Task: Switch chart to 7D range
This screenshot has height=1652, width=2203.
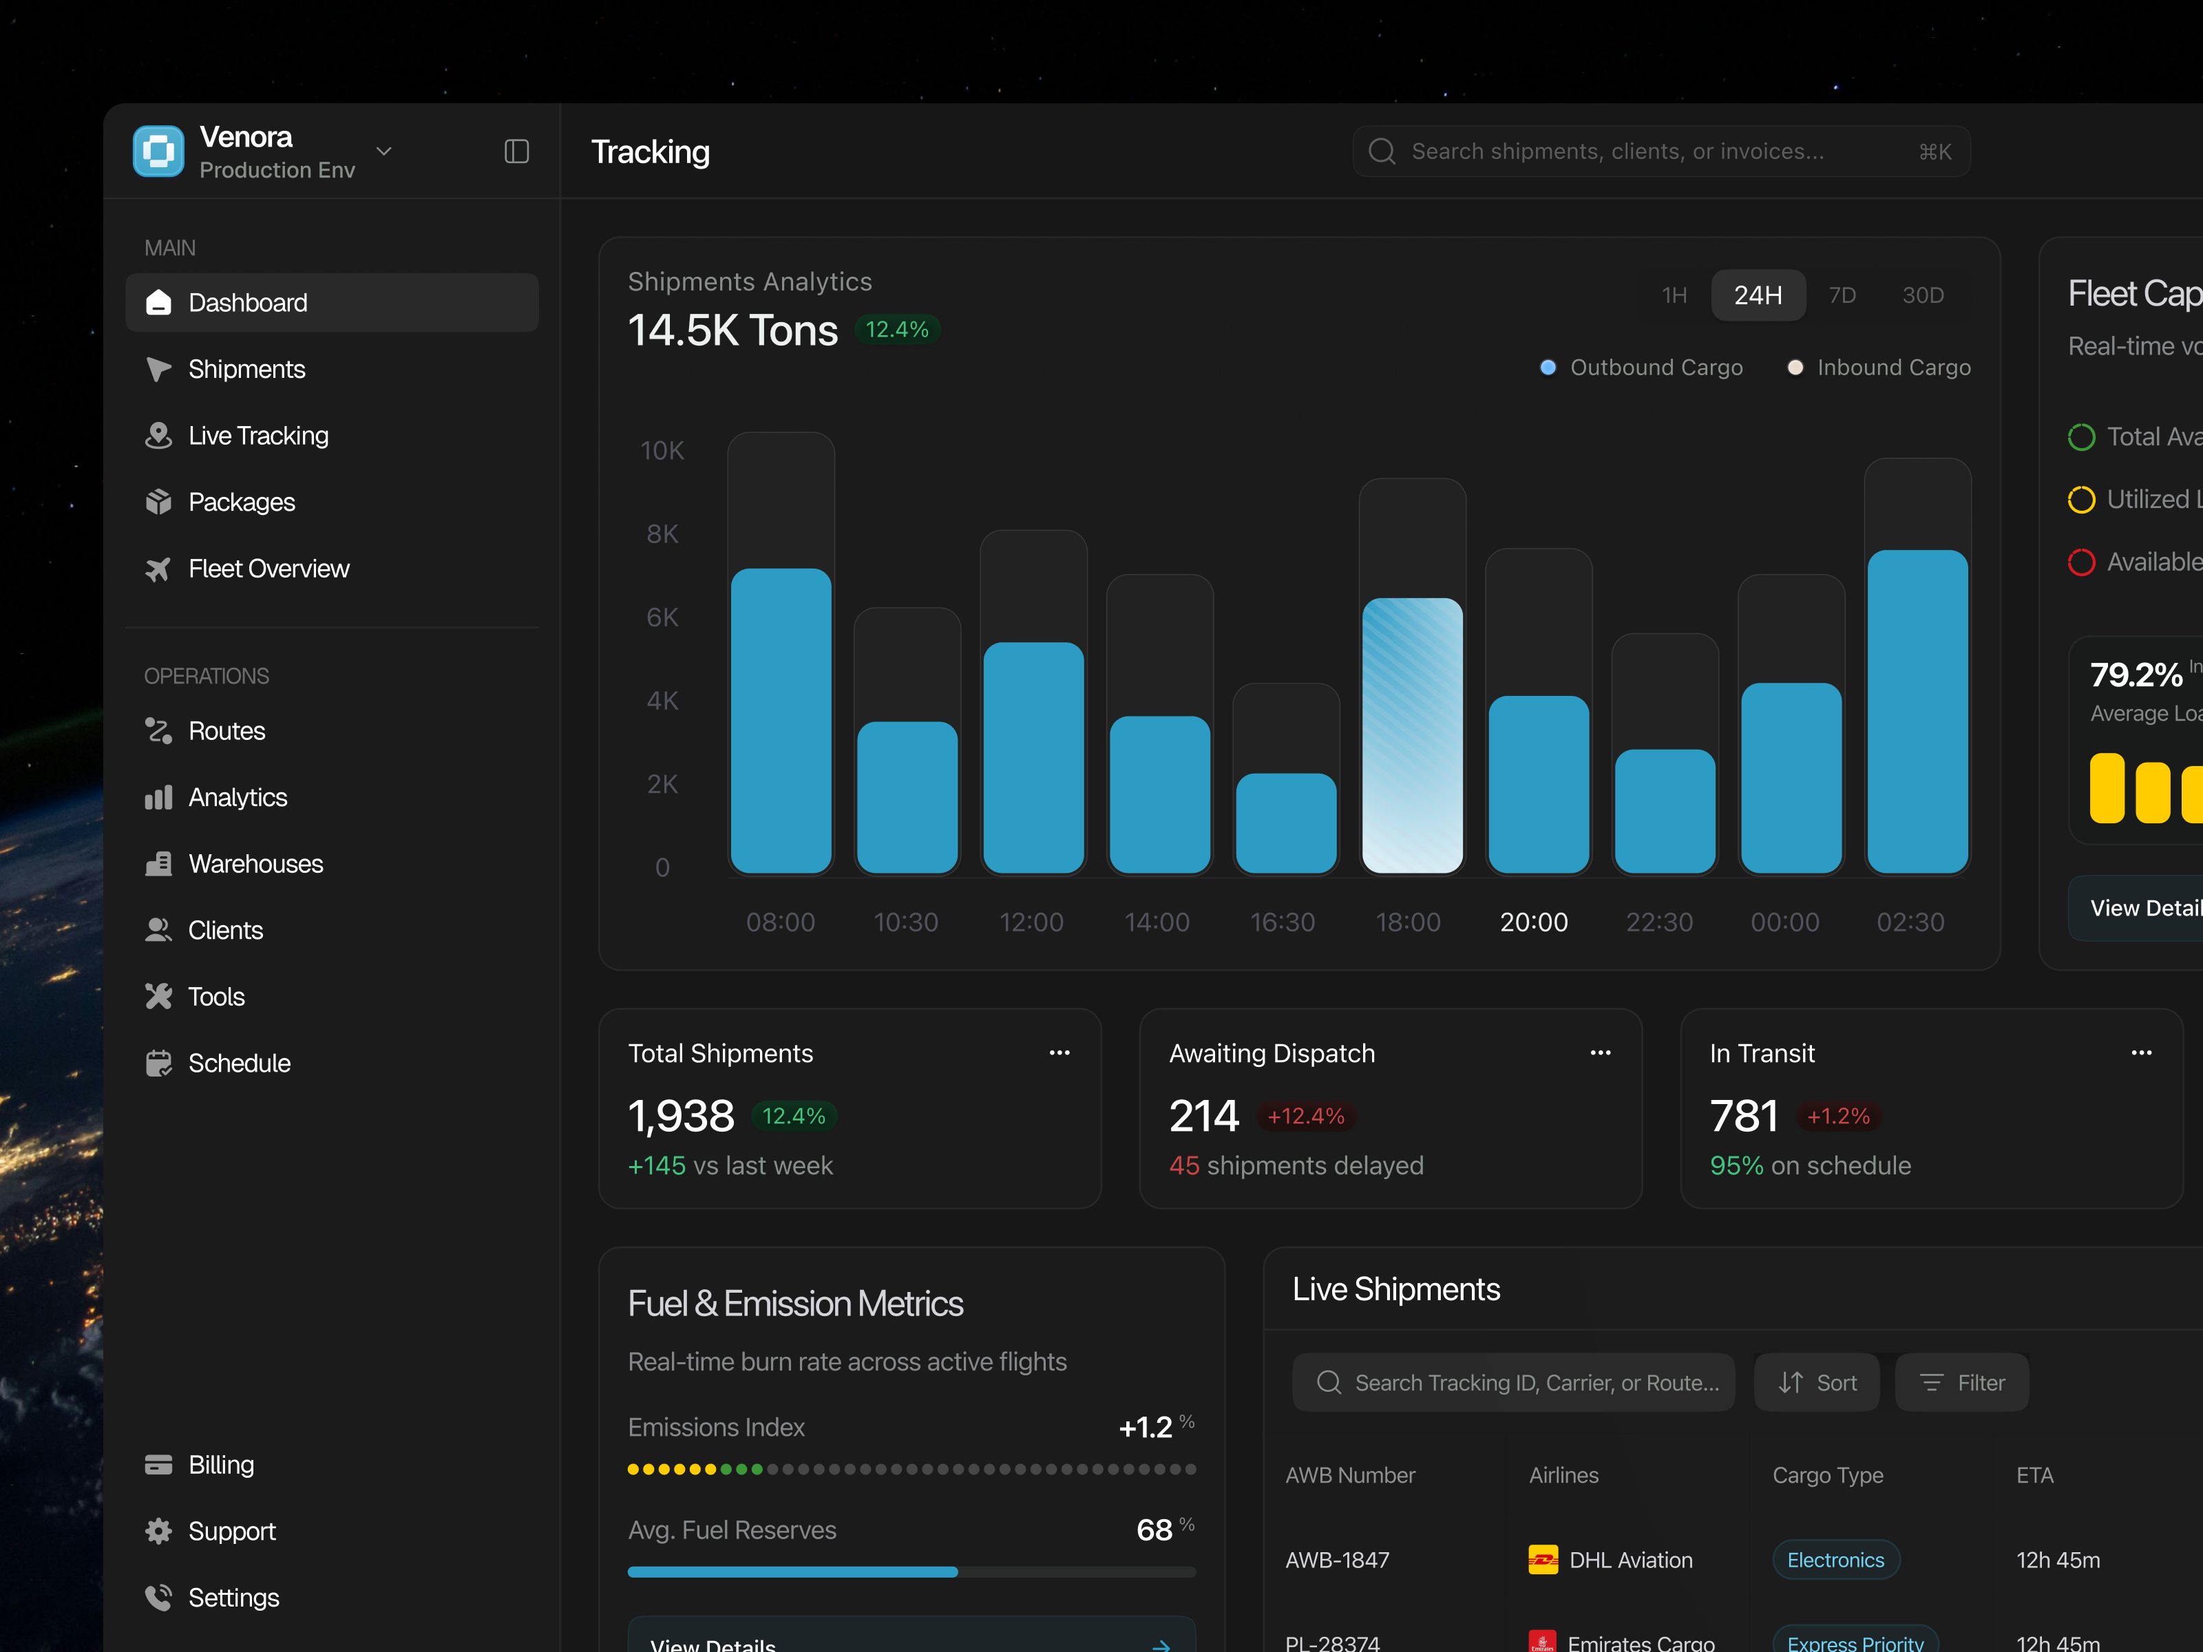Action: [1842, 296]
